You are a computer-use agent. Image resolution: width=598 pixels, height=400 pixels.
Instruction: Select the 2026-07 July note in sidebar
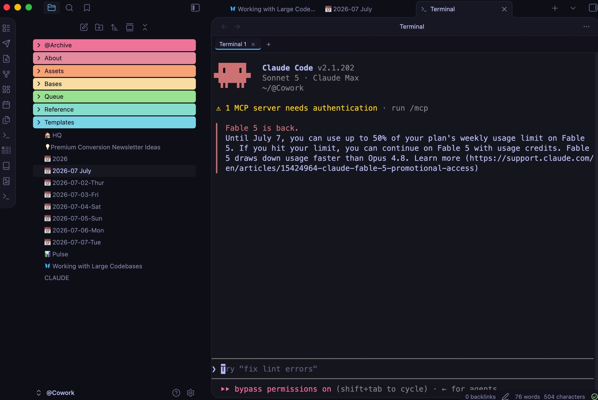[x=114, y=171]
